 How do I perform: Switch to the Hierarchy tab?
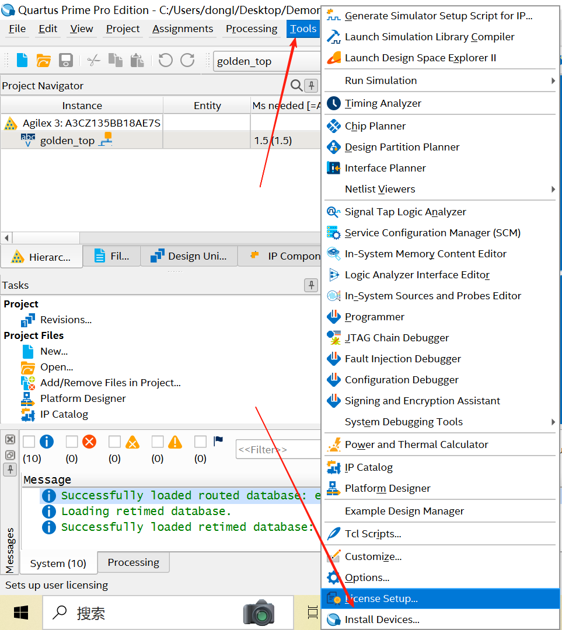[x=42, y=256]
